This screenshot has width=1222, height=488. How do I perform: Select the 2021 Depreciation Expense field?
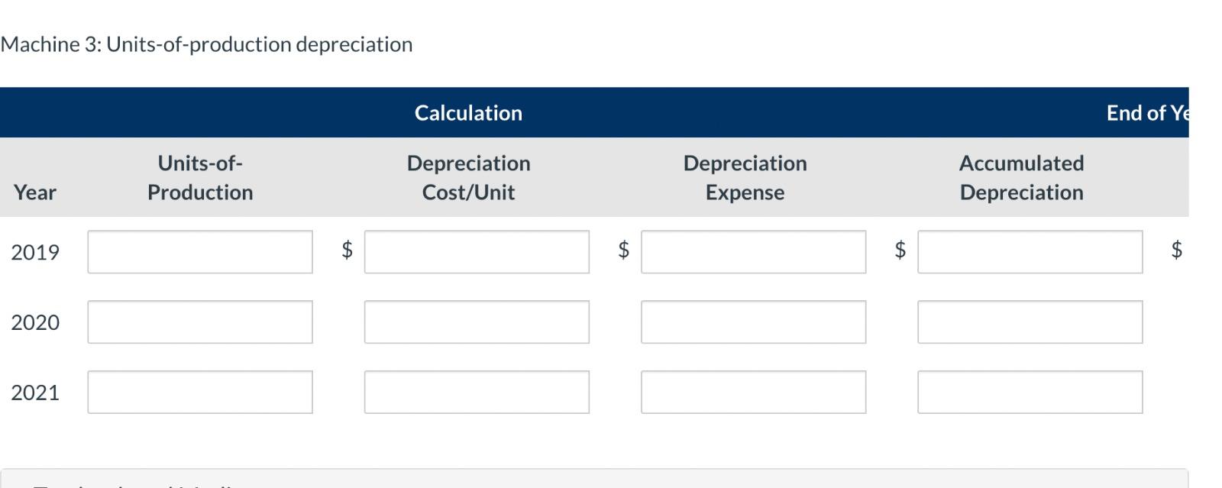(753, 393)
